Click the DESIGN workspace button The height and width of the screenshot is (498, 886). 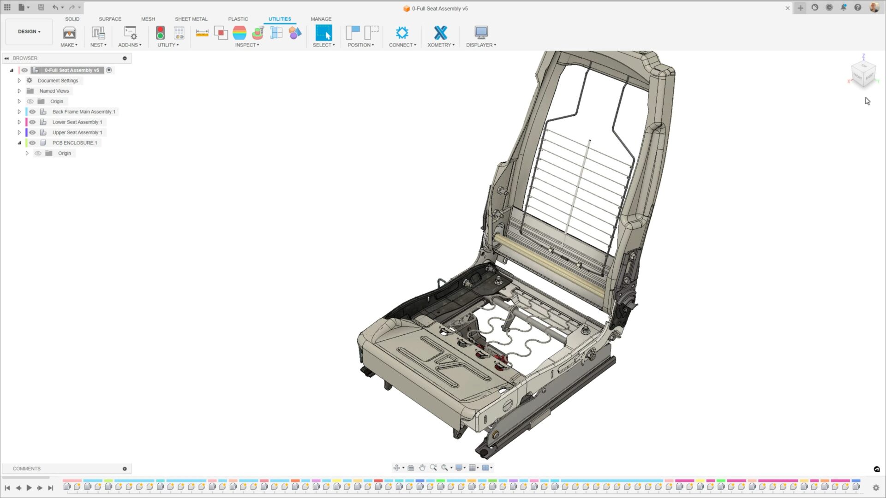coord(29,31)
